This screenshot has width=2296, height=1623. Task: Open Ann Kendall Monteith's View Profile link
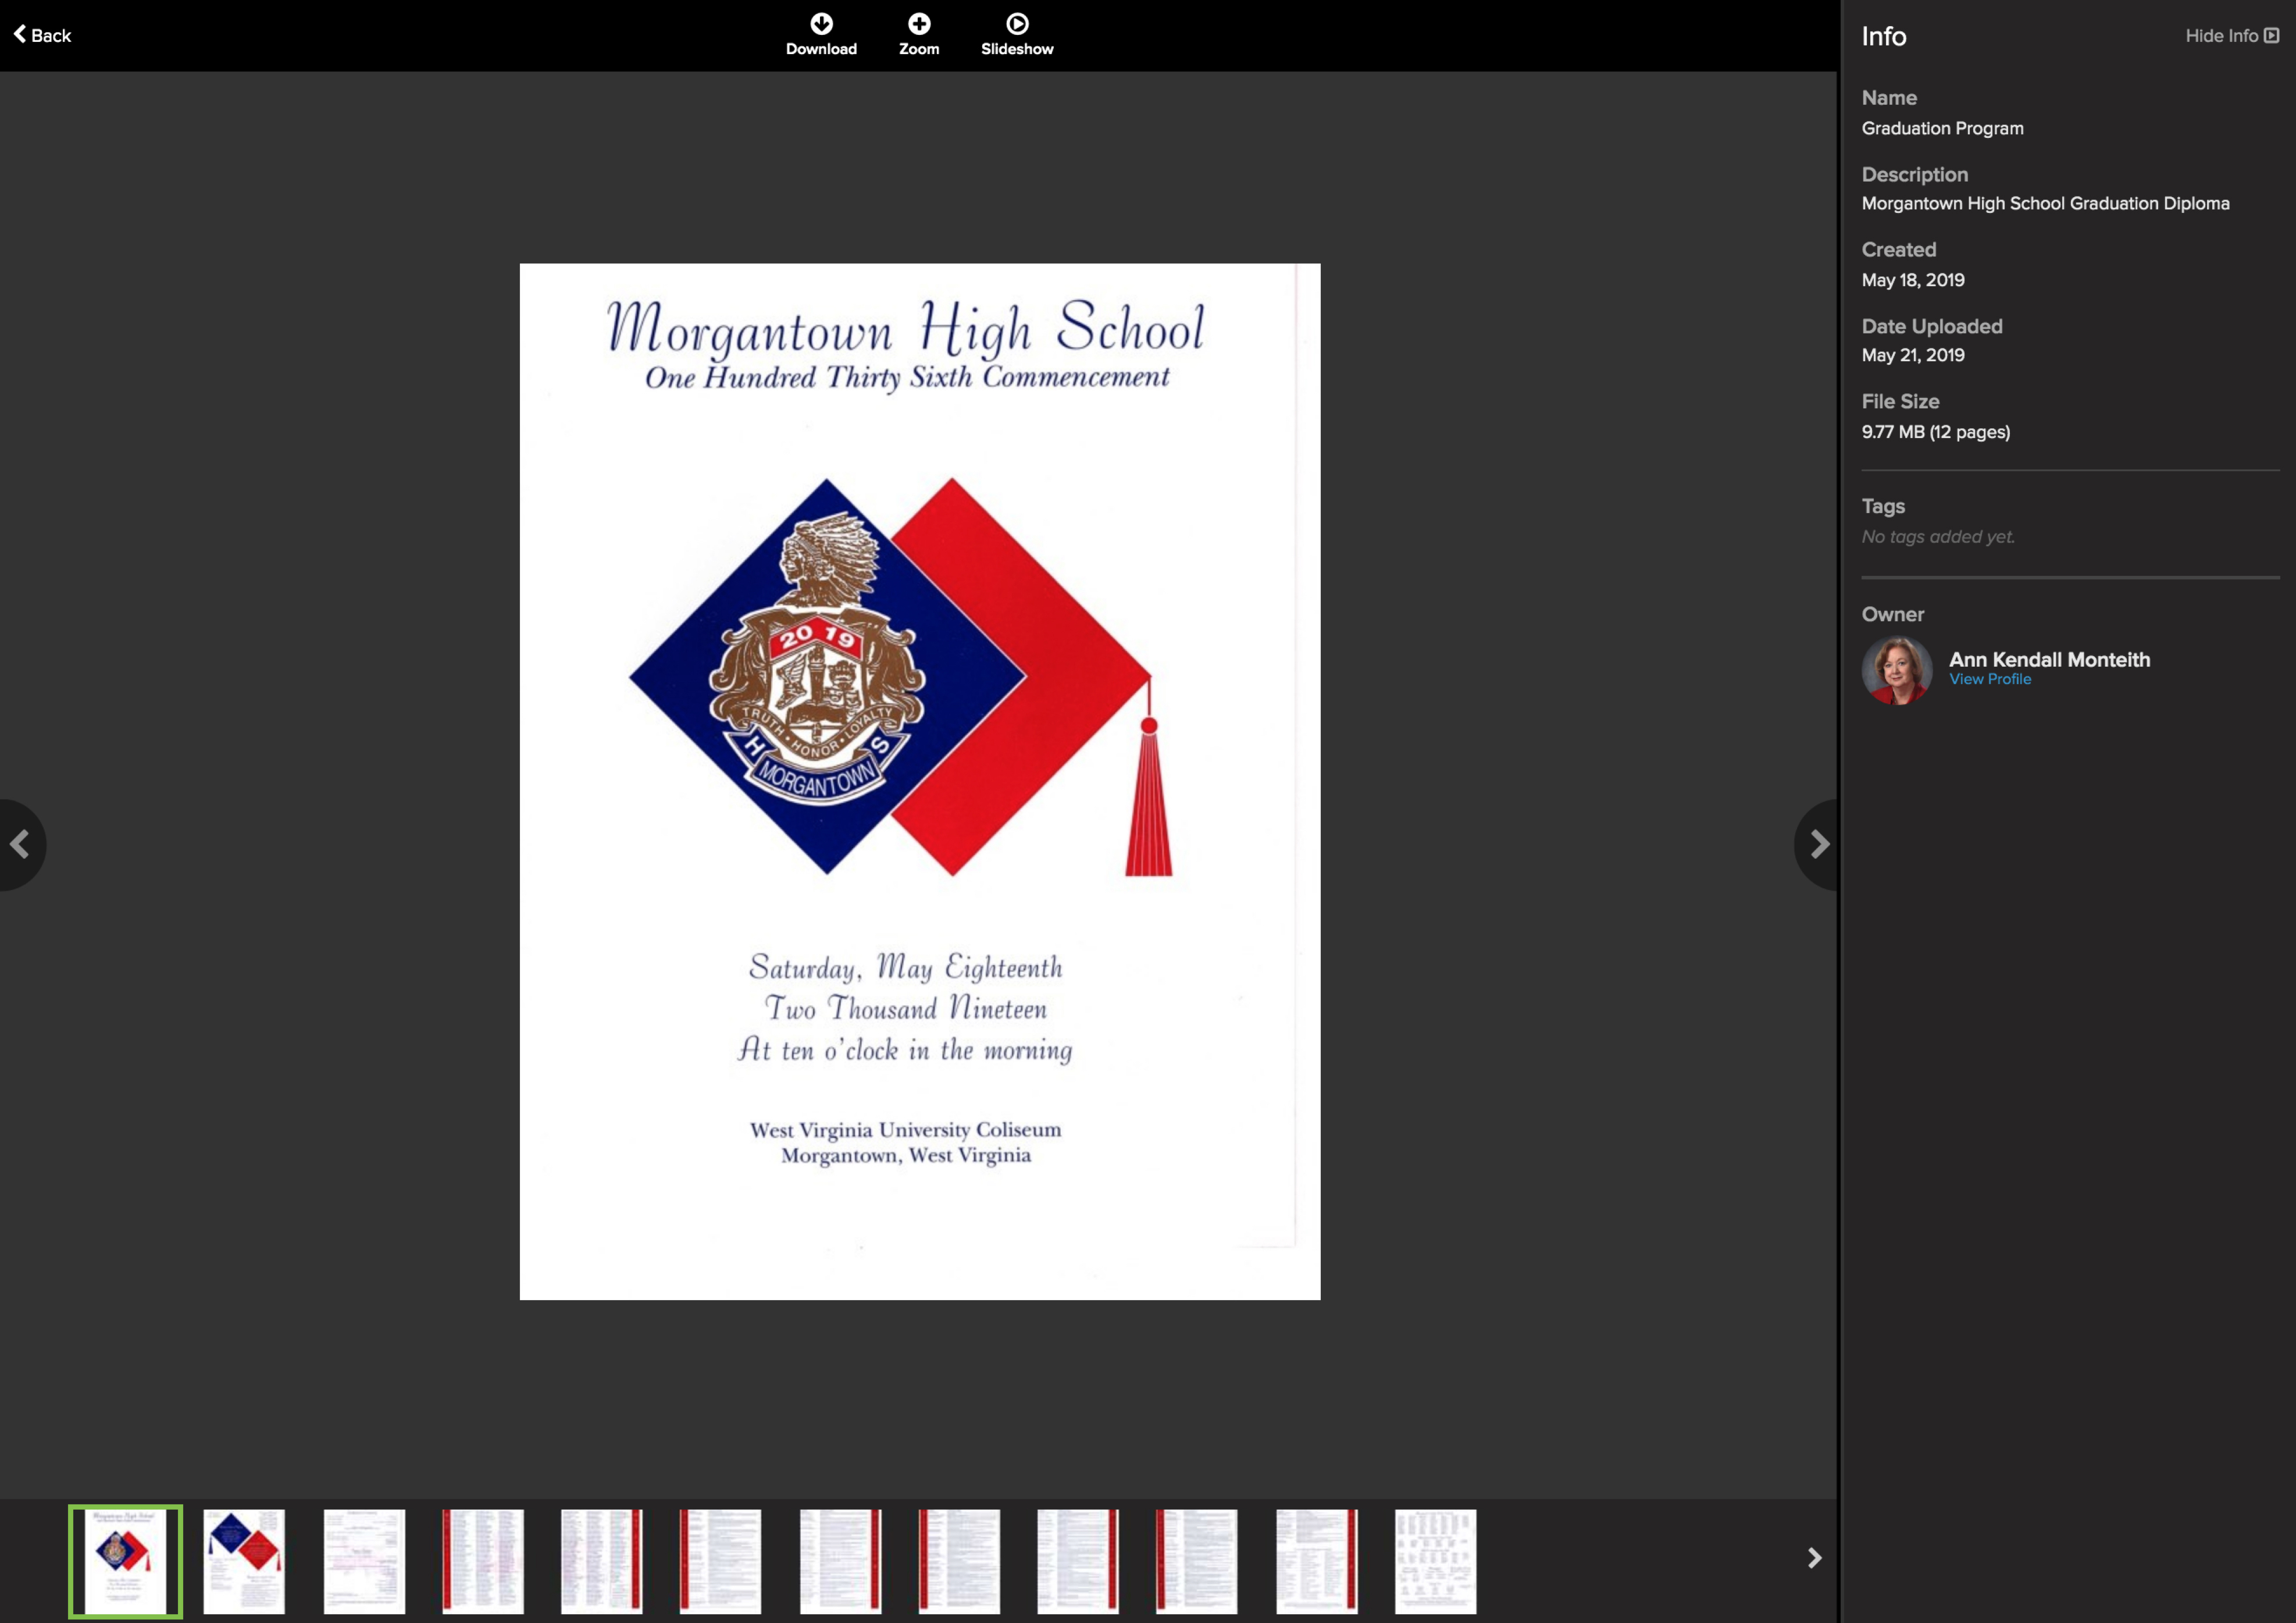click(1989, 679)
